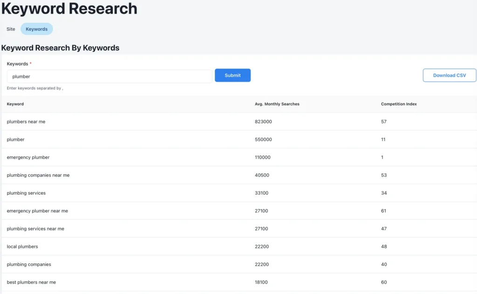Select the 'plumbing companies' keyword cell
This screenshot has width=477, height=294.
[x=29, y=264]
